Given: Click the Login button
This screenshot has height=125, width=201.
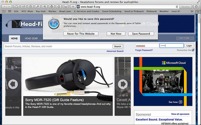Looking at the screenshot, I should click(x=189, y=46).
